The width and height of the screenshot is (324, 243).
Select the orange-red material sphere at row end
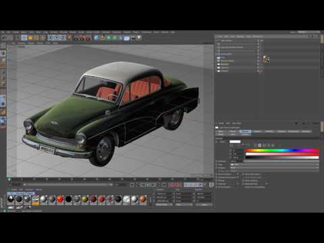point(143,199)
